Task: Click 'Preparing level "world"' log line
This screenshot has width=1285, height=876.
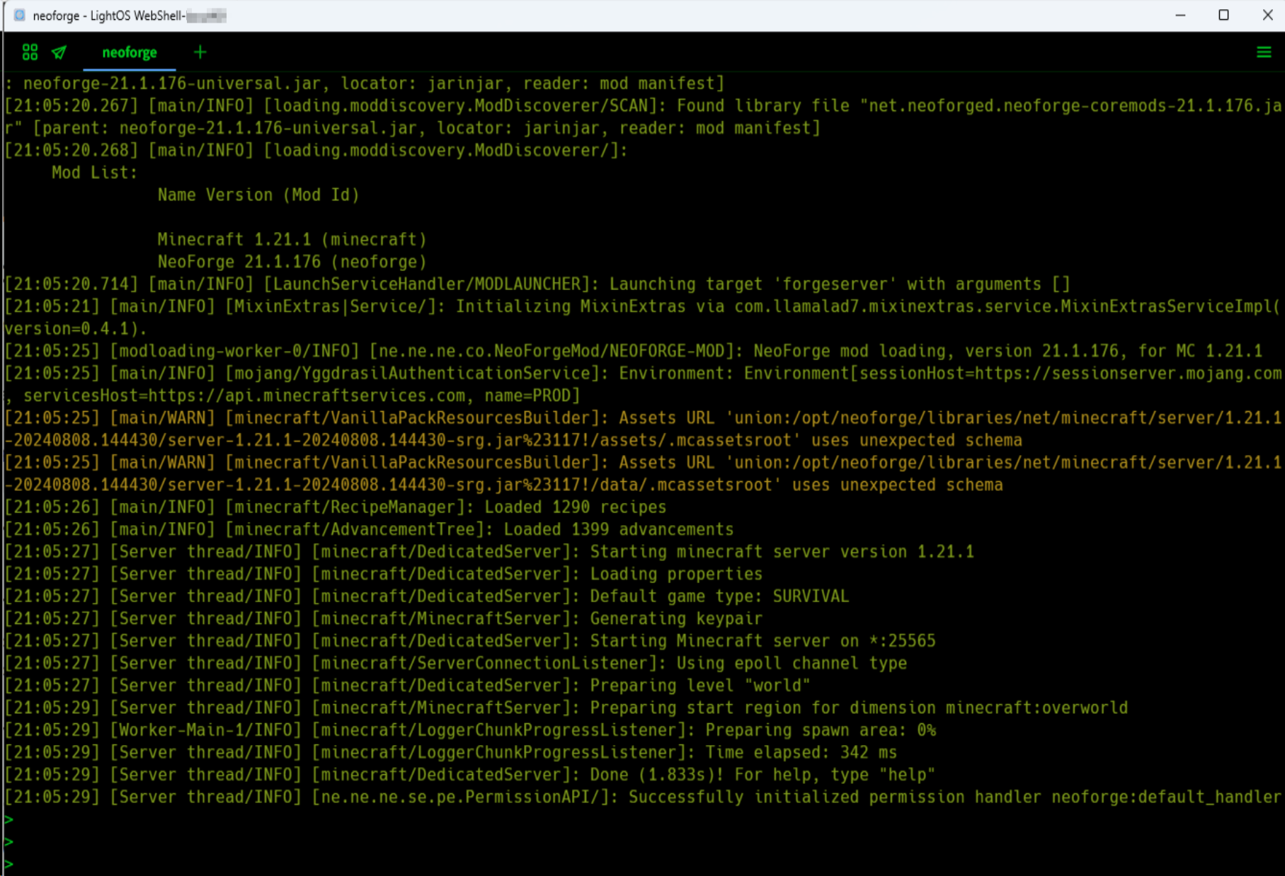Action: (408, 685)
